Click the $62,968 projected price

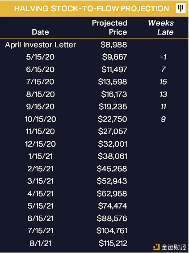[x=112, y=193]
